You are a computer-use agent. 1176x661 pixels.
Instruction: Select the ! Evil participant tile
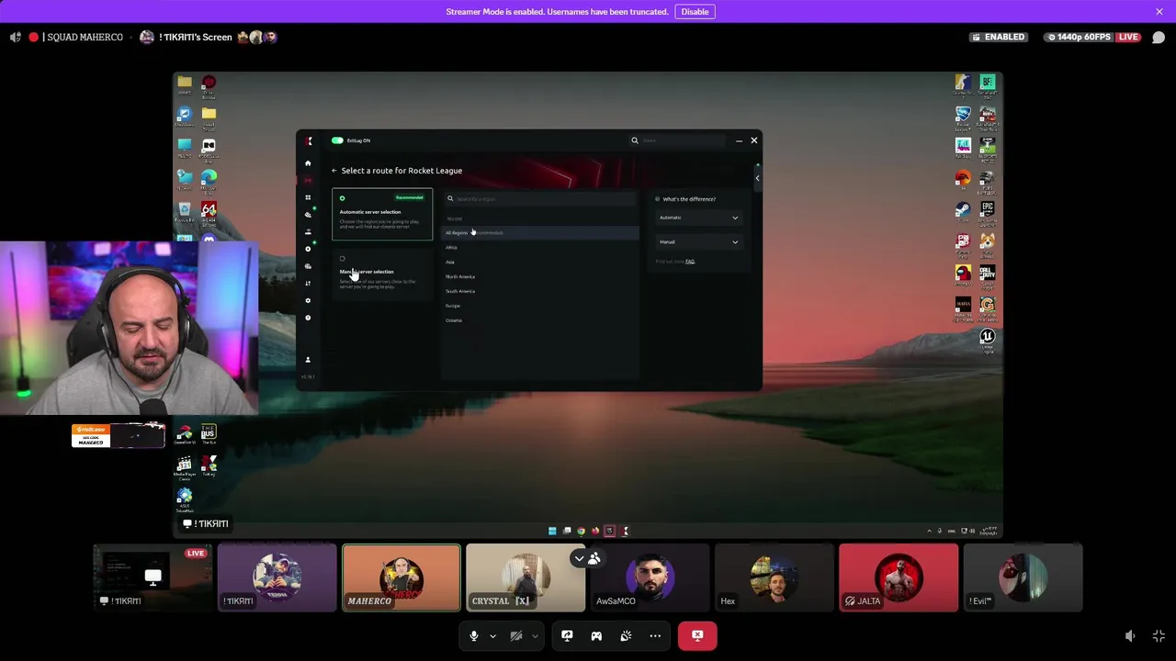[x=1023, y=577]
